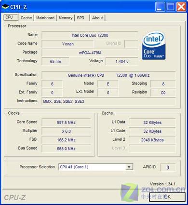Click the Revision value C0
Viewport: 188px width, 205px height.
point(163,93)
